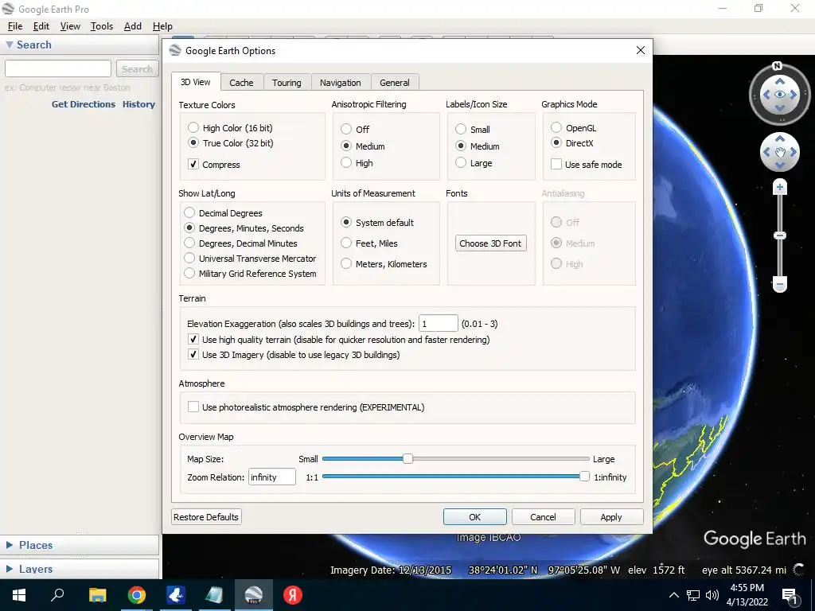The height and width of the screenshot is (611, 815).
Task: Click the History link
Action: (138, 104)
